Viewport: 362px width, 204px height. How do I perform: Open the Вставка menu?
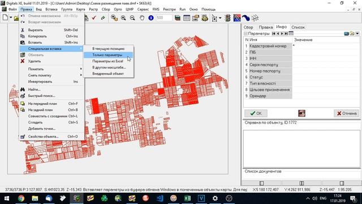(51, 9)
